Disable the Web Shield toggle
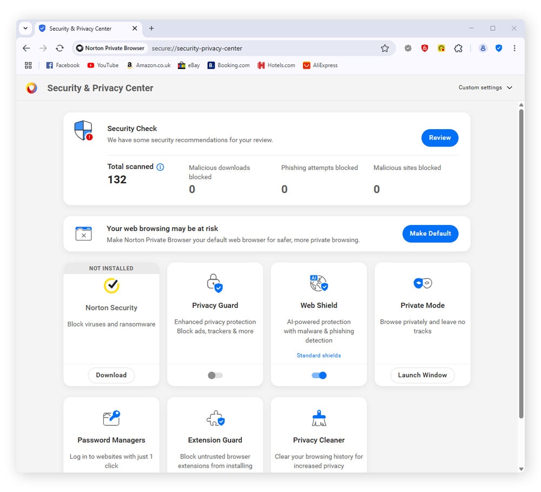 [319, 375]
